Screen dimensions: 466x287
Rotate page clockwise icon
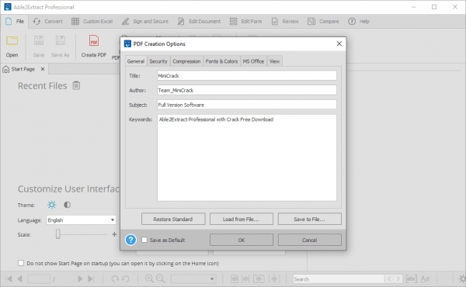click(115, 278)
